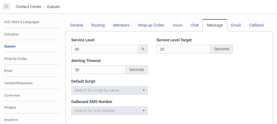
Task: Open the hamburger menu icon
Action: coord(6,6)
